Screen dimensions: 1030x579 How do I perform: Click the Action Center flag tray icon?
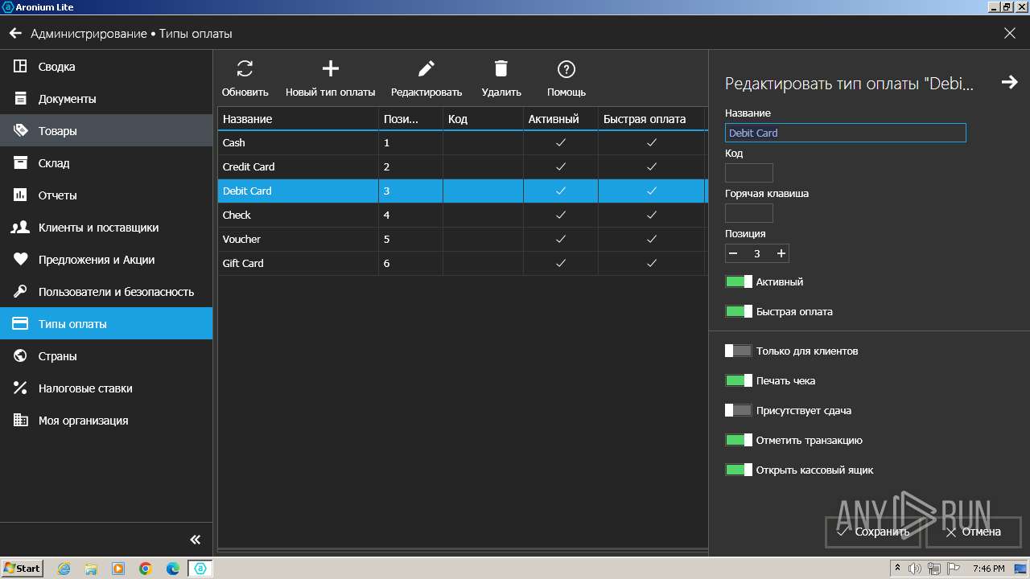pos(954,569)
